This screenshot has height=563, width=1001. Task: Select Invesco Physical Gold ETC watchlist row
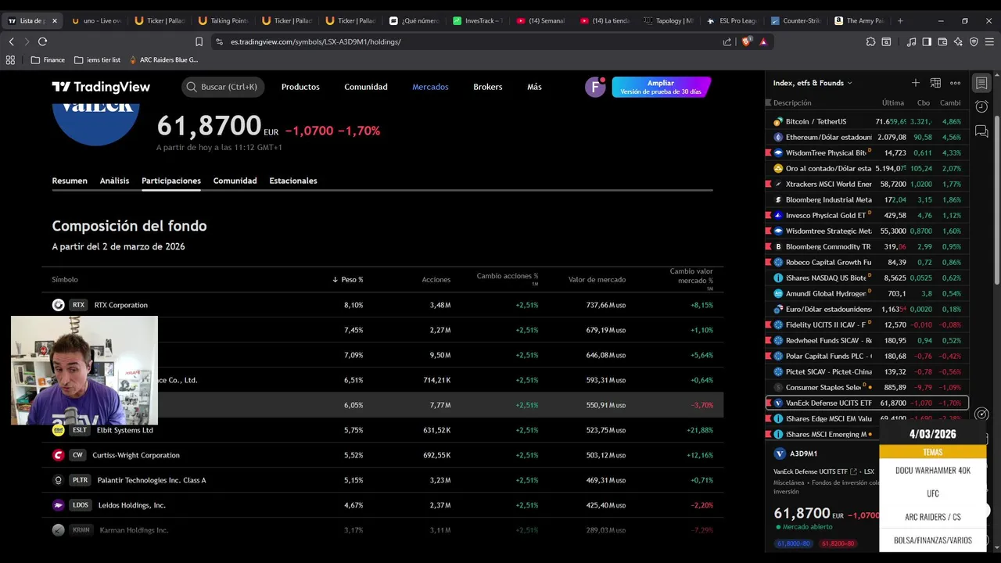[866, 215]
